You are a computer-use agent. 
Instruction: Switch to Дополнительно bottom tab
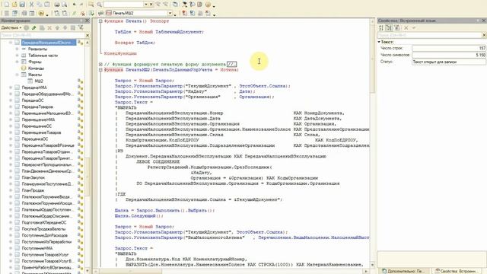(404, 271)
